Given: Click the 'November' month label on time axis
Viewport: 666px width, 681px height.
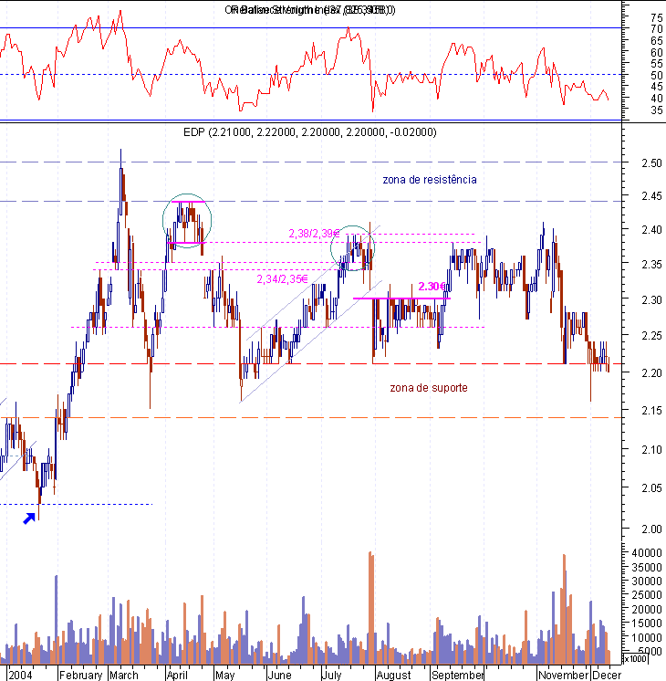Looking at the screenshot, I should pyautogui.click(x=564, y=675).
